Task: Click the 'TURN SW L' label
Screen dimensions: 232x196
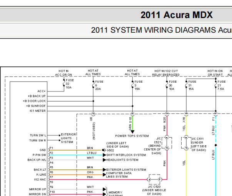Action: [38, 135]
